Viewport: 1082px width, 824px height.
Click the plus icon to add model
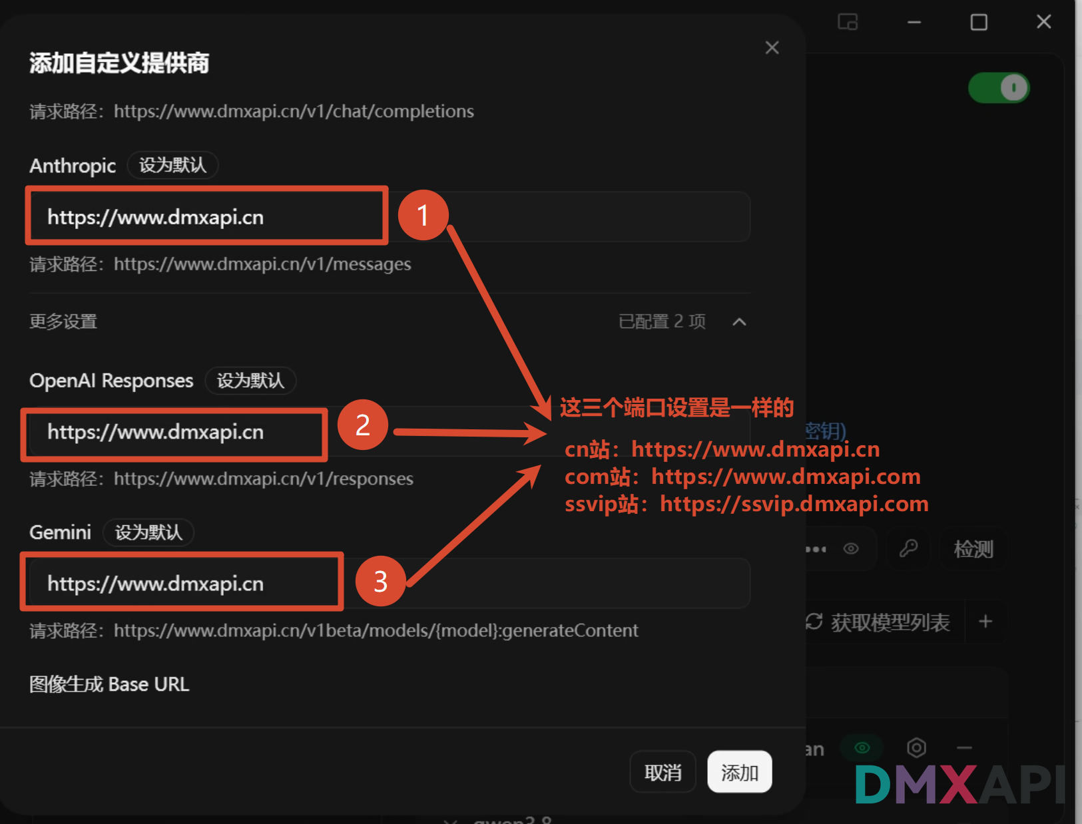[985, 622]
